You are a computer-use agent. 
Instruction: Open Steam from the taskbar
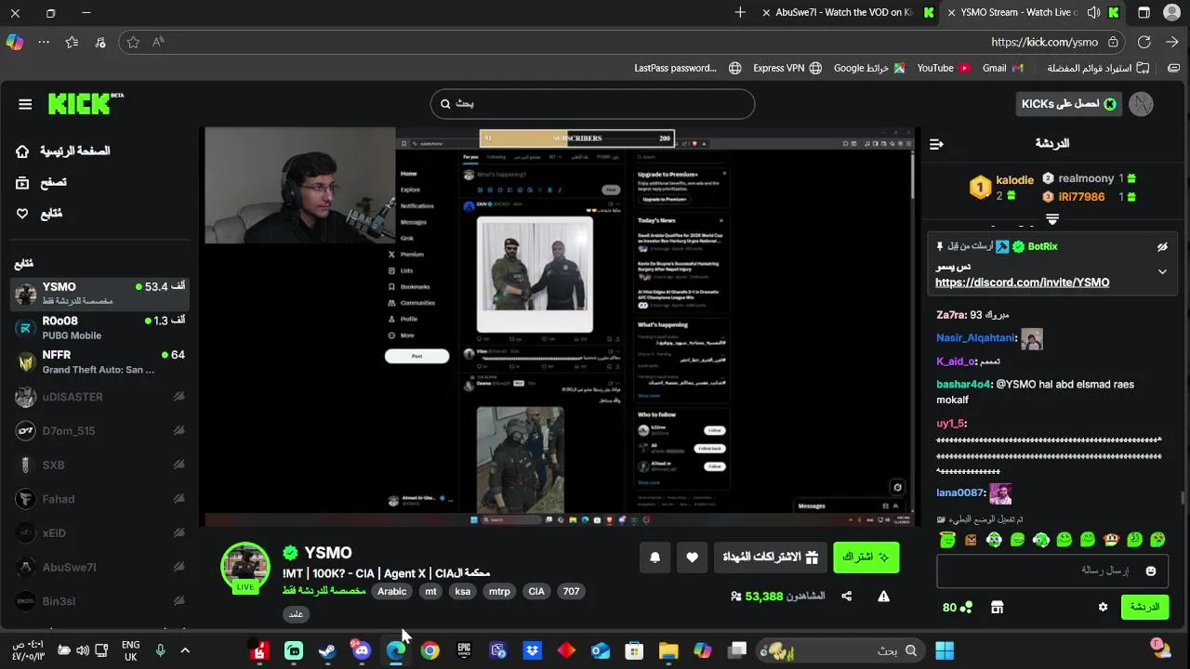327,650
